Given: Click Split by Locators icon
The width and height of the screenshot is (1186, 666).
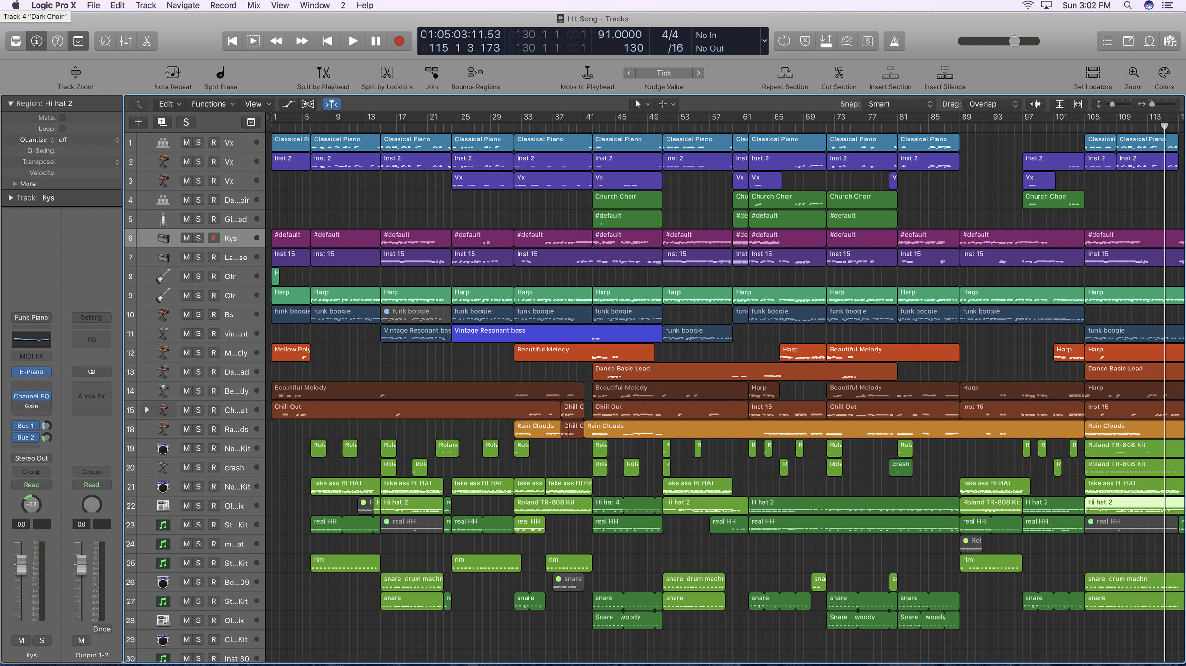Looking at the screenshot, I should tap(387, 73).
